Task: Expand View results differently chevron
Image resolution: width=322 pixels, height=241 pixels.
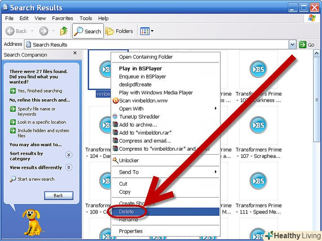Action: 69,167
